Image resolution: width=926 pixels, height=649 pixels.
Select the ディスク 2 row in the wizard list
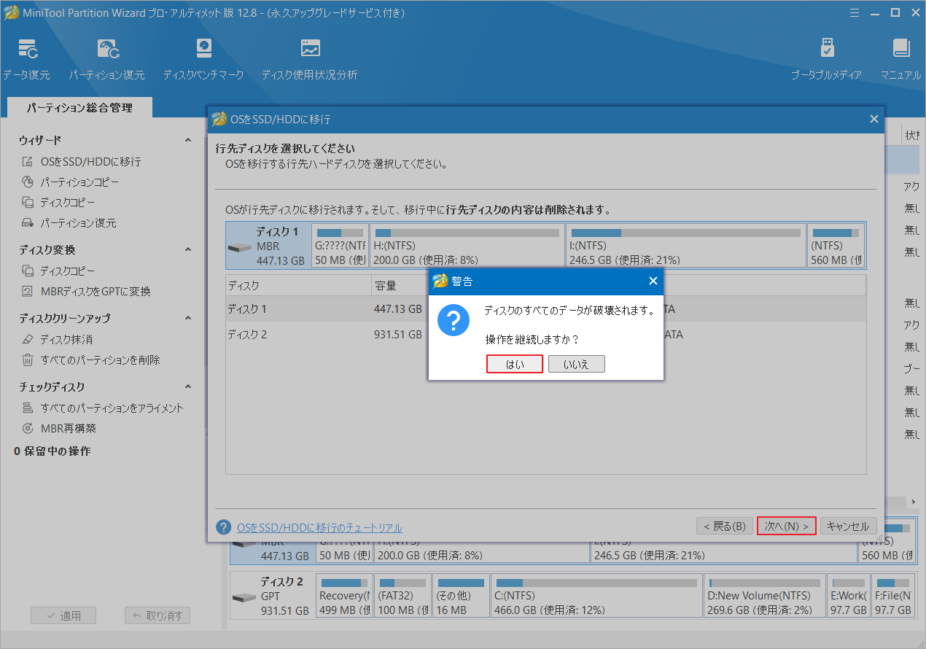(545, 335)
